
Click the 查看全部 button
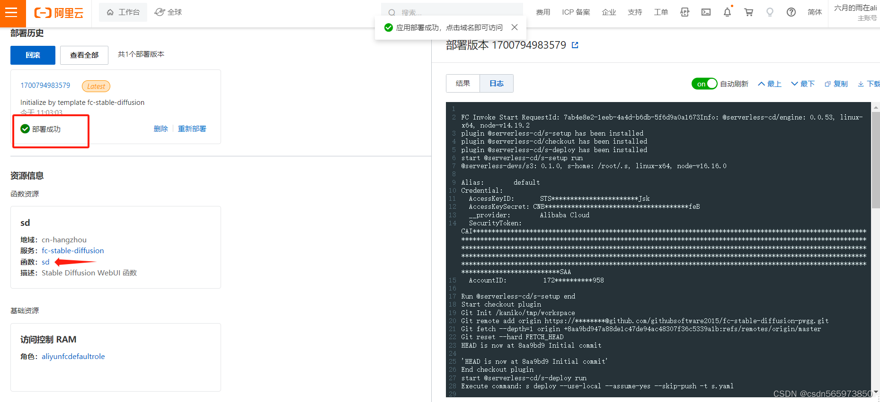coord(84,55)
